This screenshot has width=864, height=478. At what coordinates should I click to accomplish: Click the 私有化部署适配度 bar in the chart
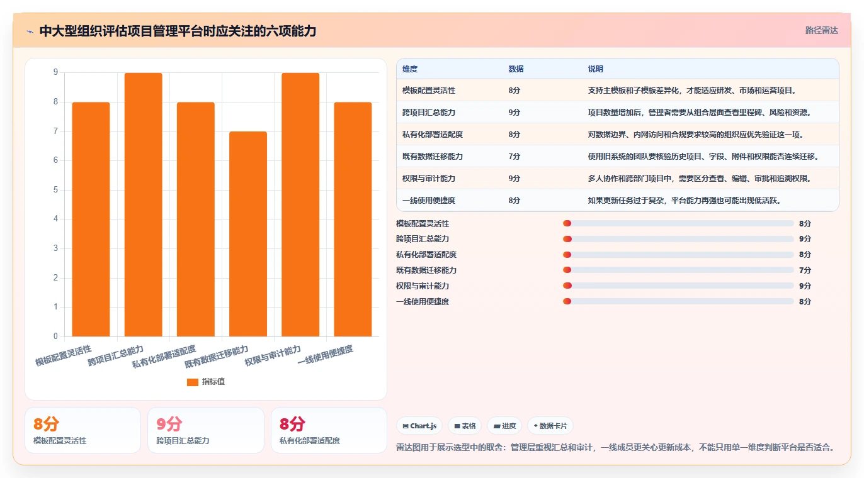(195, 219)
